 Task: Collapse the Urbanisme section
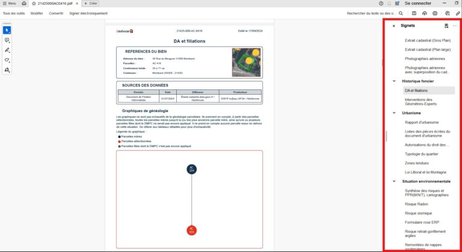click(x=394, y=113)
